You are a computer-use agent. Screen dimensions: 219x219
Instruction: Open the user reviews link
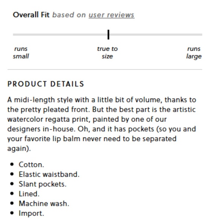pyautogui.click(x=111, y=15)
